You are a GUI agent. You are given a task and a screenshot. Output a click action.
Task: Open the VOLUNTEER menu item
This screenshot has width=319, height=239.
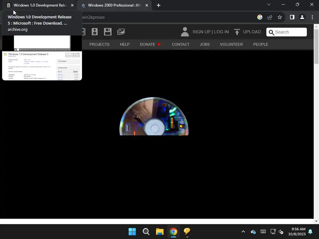click(x=231, y=44)
